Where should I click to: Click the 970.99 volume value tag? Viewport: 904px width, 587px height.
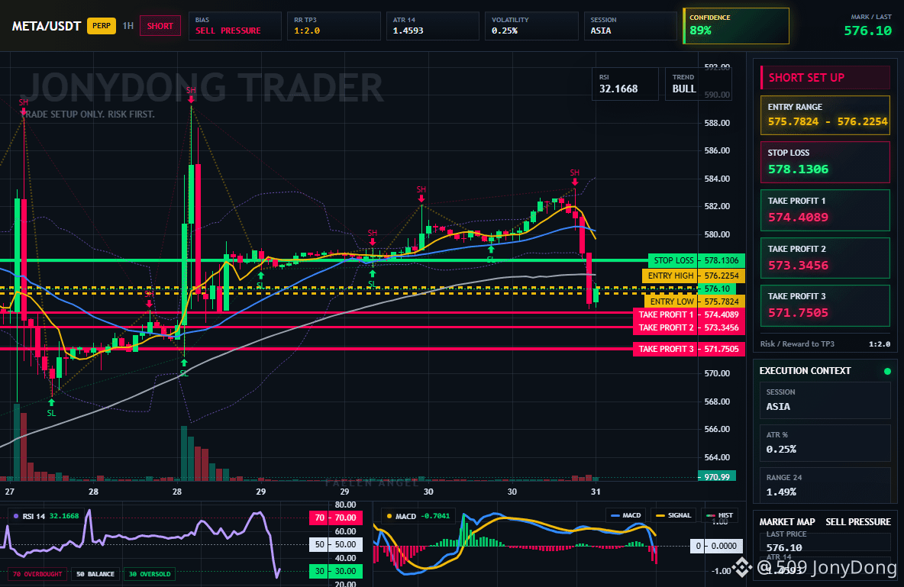(717, 477)
